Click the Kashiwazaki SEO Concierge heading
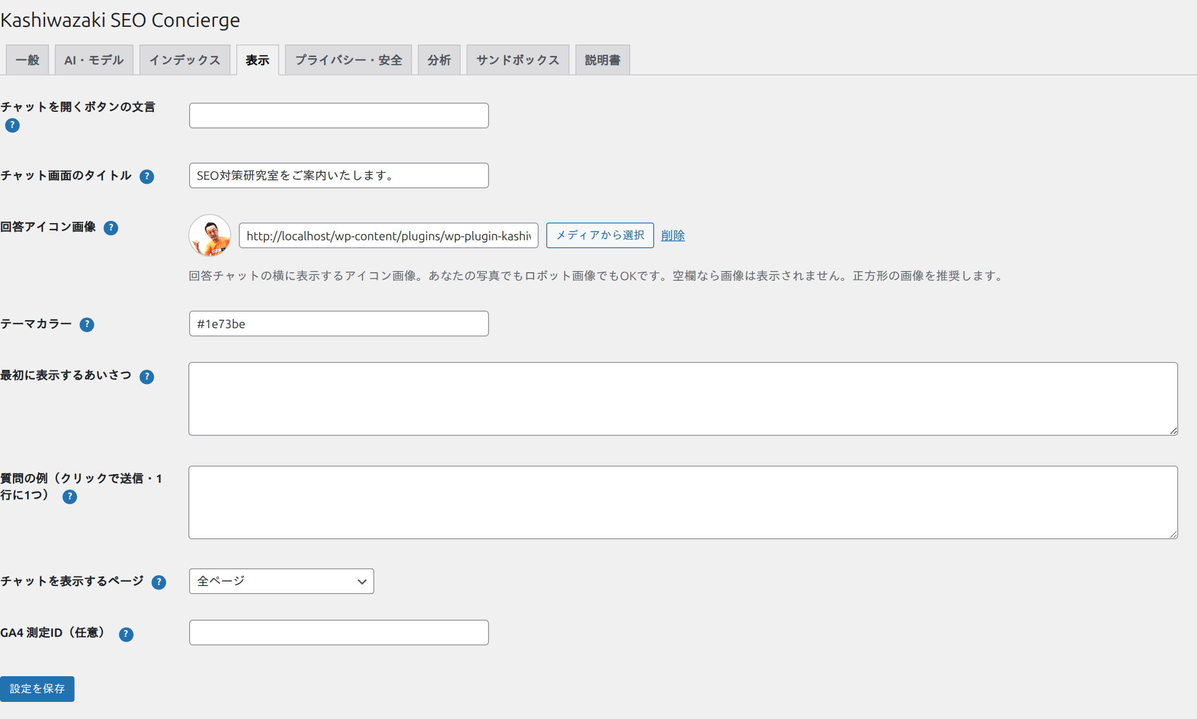Image resolution: width=1197 pixels, height=719 pixels. click(120, 20)
